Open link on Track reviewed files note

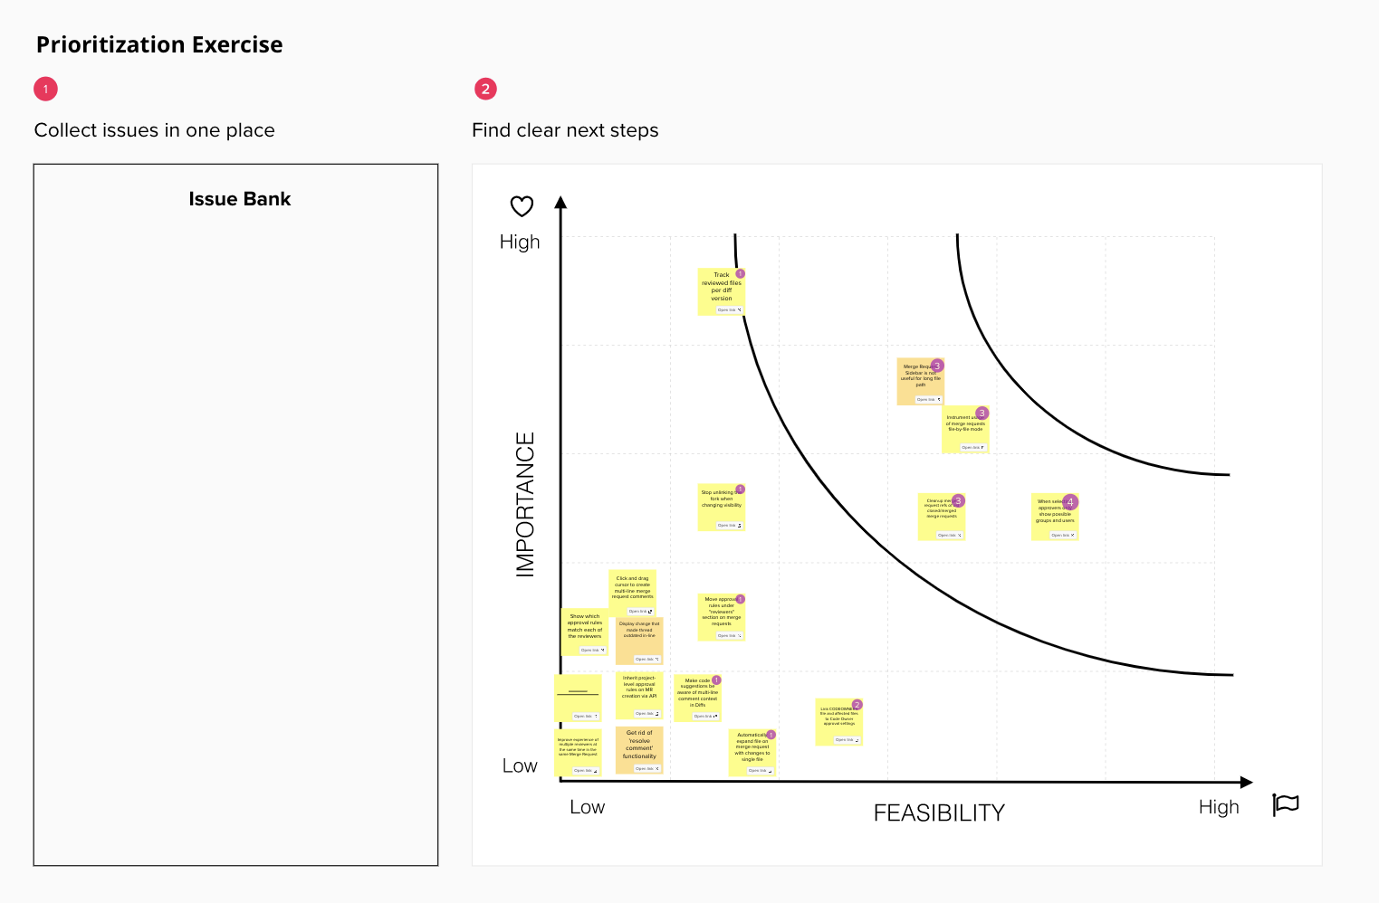(728, 309)
